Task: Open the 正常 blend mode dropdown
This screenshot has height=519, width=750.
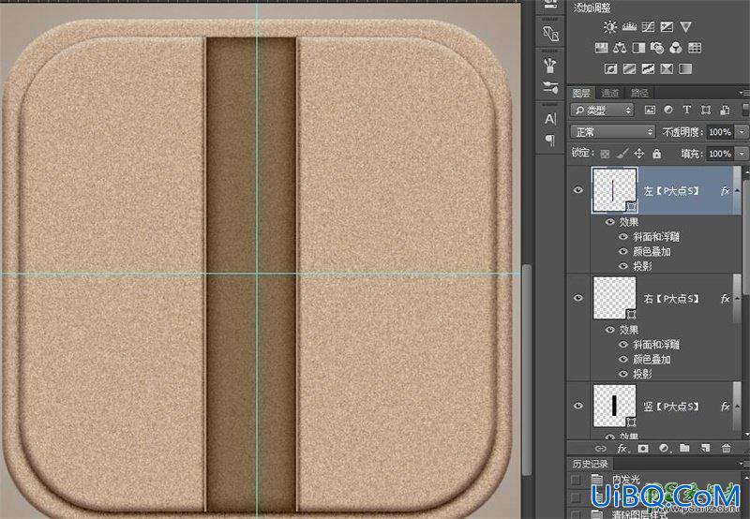Action: click(x=613, y=131)
